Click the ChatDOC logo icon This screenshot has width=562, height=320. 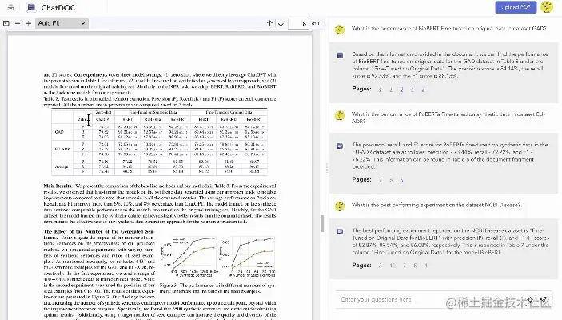(x=31, y=7)
